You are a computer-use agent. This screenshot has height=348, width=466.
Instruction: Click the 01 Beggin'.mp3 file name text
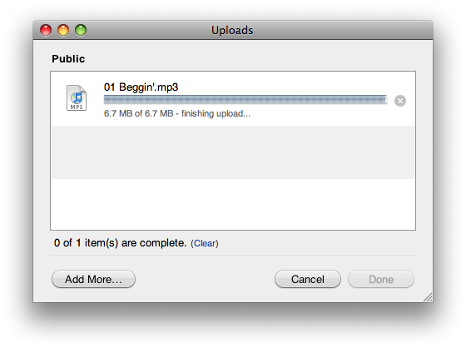[x=141, y=87]
